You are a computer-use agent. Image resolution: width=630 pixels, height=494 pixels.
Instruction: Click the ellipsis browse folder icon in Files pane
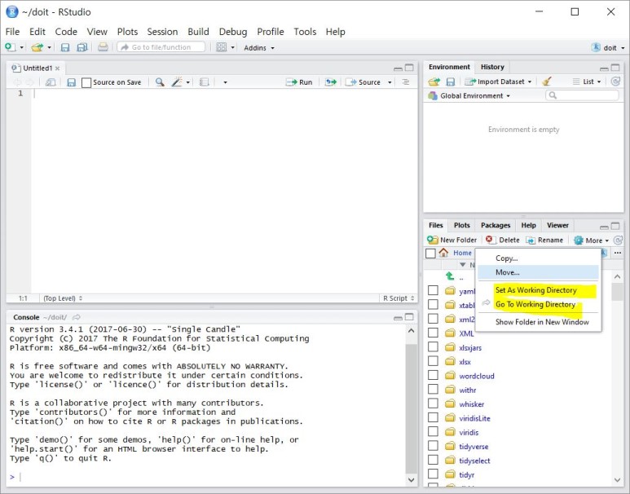pos(618,253)
